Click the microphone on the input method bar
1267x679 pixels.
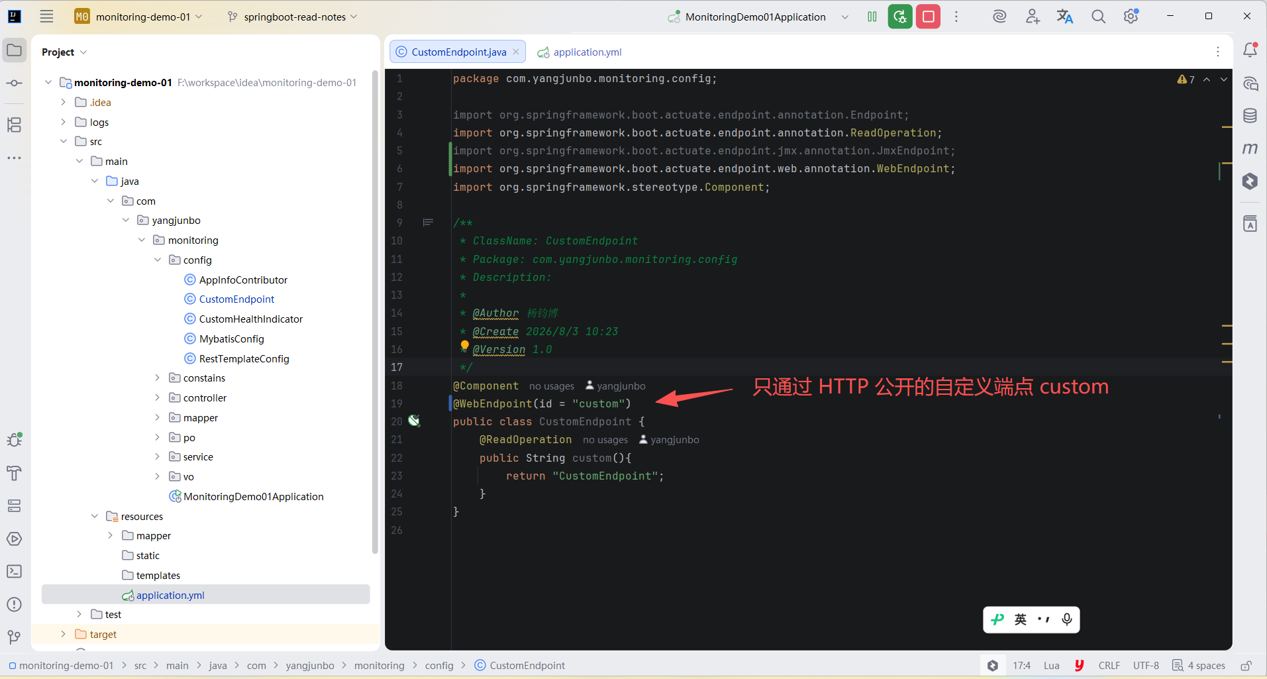coord(1067,619)
